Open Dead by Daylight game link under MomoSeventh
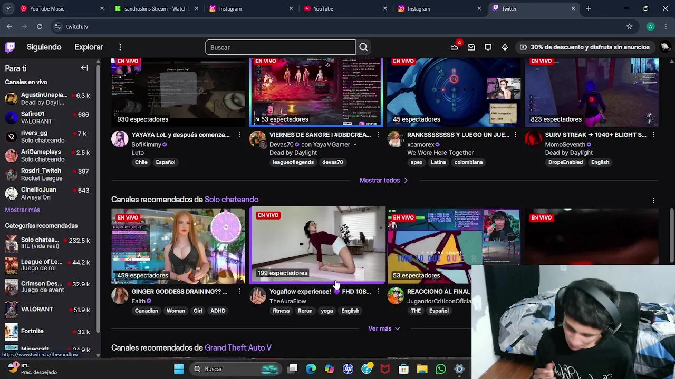The image size is (675, 379). pos(568,153)
